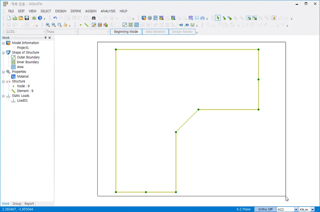
Task: Open the FILE menu
Action: coord(11,11)
